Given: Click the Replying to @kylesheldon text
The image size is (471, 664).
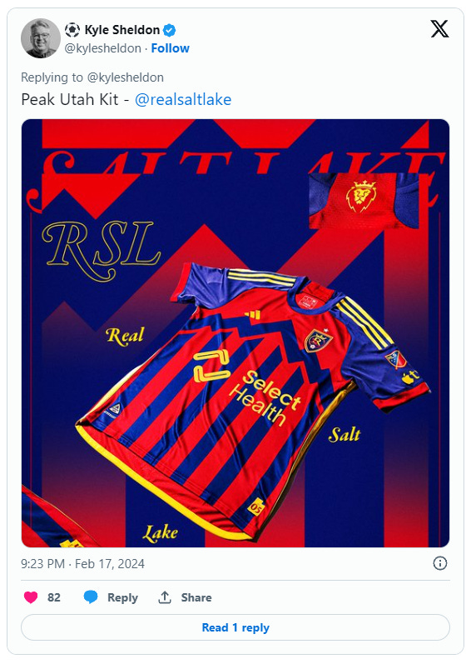Looking at the screenshot, I should click(x=92, y=77).
